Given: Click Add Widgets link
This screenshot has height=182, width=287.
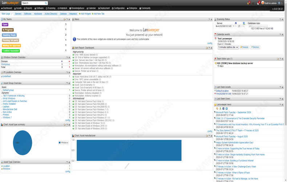Looking at the screenshot, I should click(x=85, y=14).
